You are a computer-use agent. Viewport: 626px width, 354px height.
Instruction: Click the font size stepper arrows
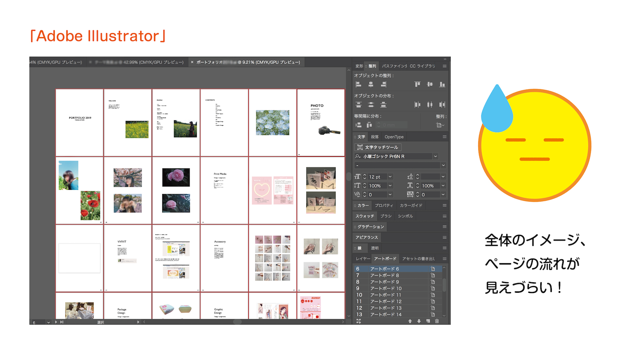[x=364, y=177]
